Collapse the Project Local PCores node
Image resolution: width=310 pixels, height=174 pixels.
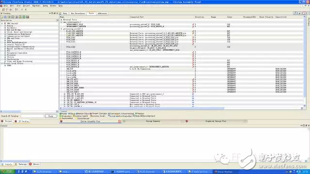click(2, 63)
